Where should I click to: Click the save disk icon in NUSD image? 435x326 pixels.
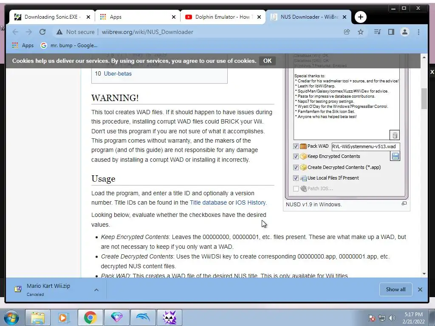coord(395,156)
